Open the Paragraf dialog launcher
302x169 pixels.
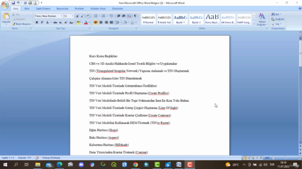point(136,28)
